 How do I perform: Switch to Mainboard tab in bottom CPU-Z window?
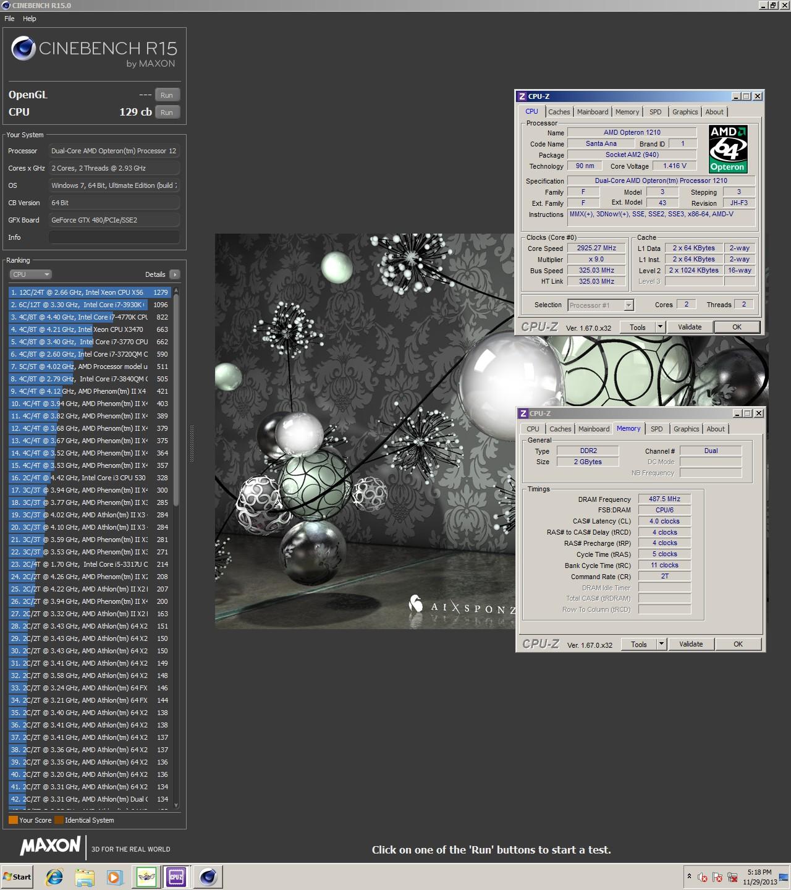click(594, 429)
